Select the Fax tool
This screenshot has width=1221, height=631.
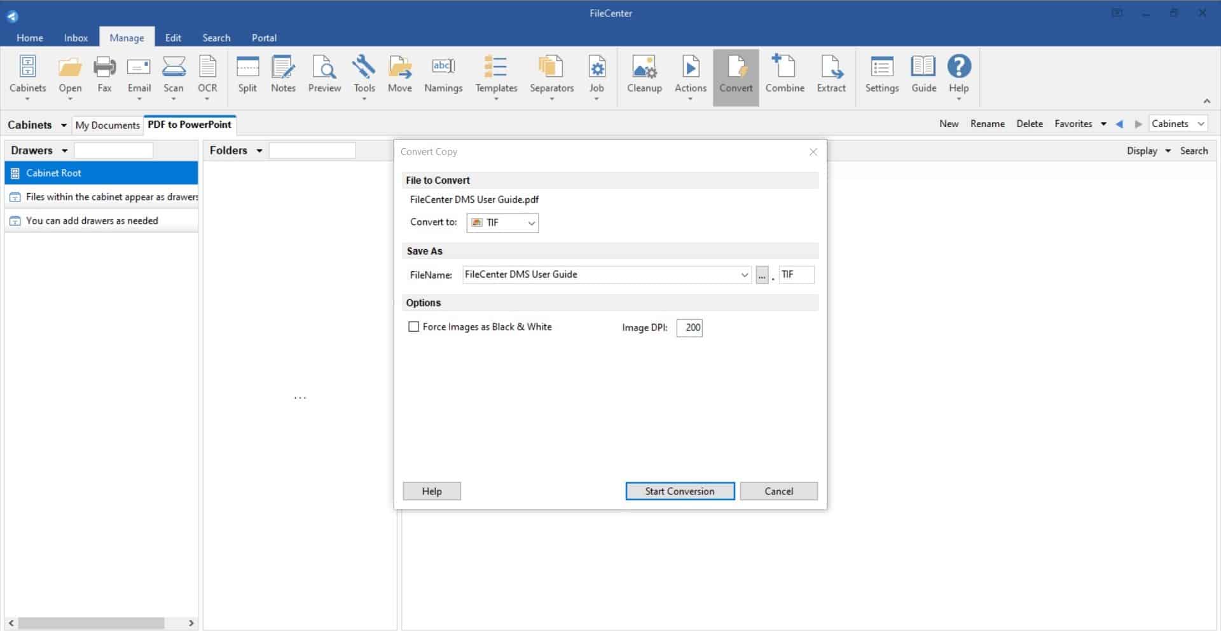pyautogui.click(x=104, y=76)
